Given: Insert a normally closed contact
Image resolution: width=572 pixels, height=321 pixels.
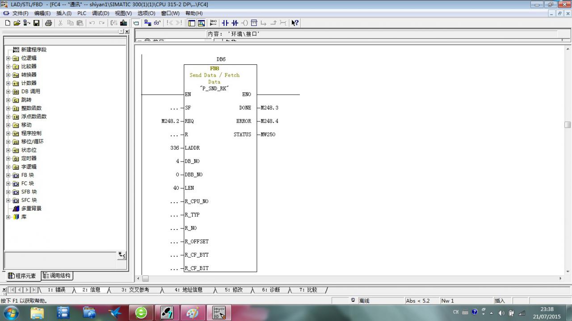Looking at the screenshot, I should [x=235, y=23].
